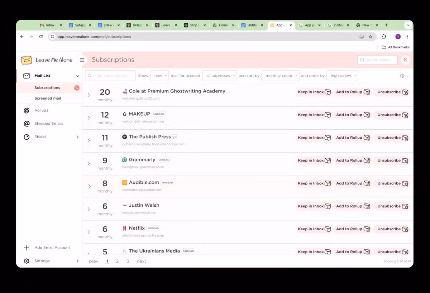
Task: Go to page 3 of subscriptions
Action: click(x=128, y=261)
